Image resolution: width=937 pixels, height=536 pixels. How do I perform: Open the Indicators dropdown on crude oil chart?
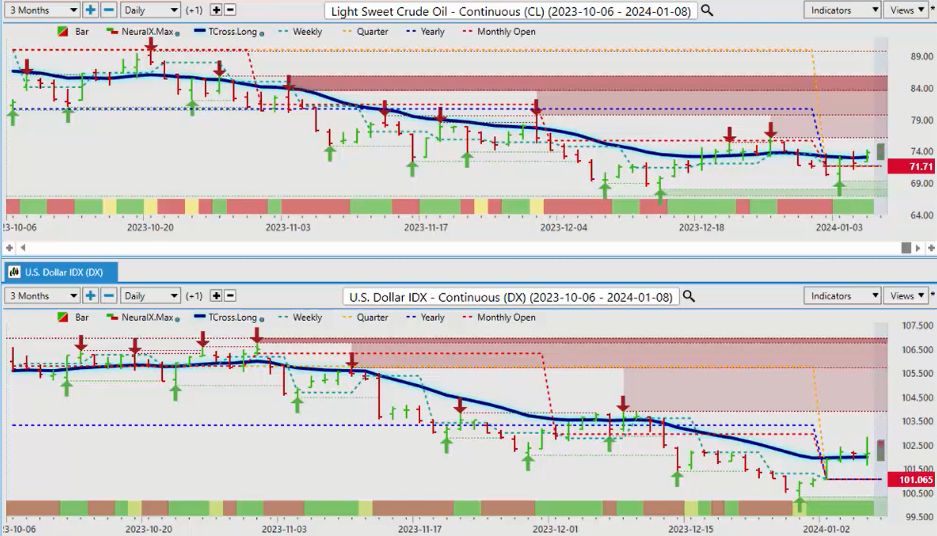click(842, 10)
